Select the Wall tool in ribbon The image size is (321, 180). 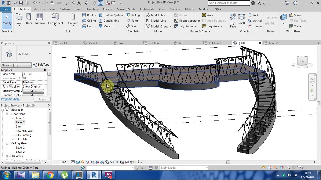(19, 19)
